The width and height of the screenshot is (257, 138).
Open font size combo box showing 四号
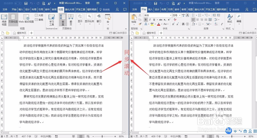pyautogui.click(x=176, y=15)
